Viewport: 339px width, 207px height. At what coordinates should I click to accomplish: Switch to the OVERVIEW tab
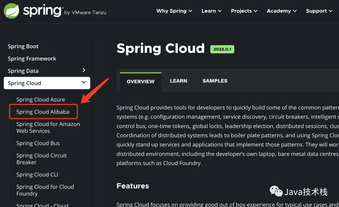click(141, 81)
